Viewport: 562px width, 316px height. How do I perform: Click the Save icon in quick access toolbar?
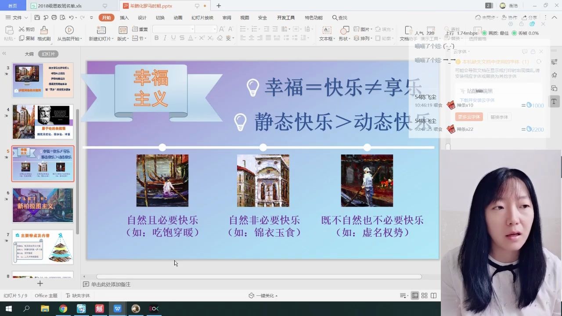coord(37,18)
